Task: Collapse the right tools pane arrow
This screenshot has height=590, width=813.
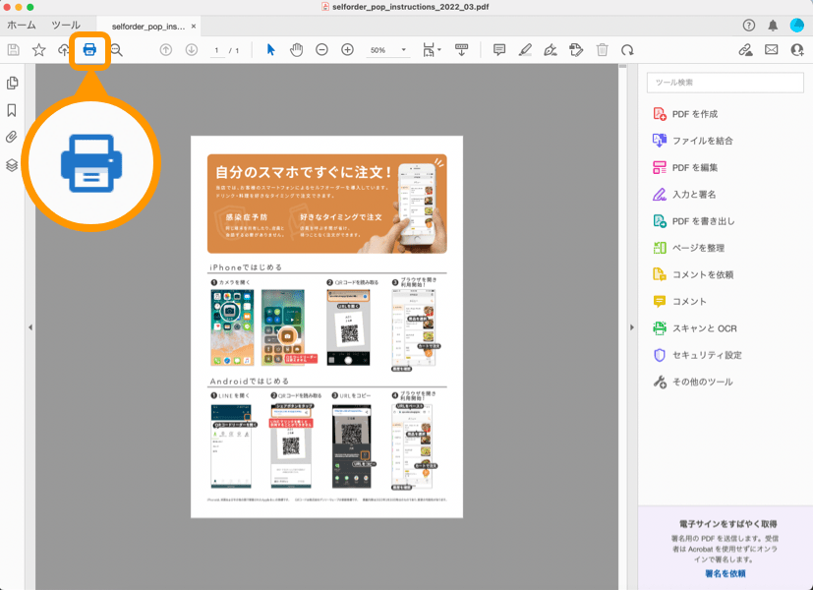Action: (x=631, y=327)
